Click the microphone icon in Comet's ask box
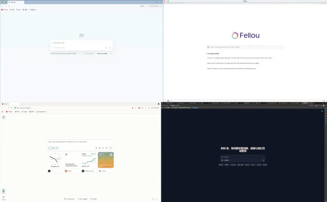The image size is (327, 202). pos(106,148)
